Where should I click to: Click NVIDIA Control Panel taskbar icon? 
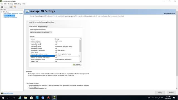pyautogui.click(x=54, y=97)
